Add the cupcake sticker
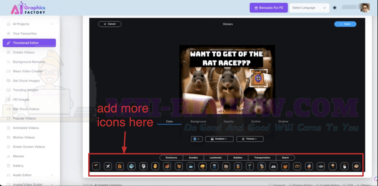Viewport: 378px width, 186px height. coord(309,166)
